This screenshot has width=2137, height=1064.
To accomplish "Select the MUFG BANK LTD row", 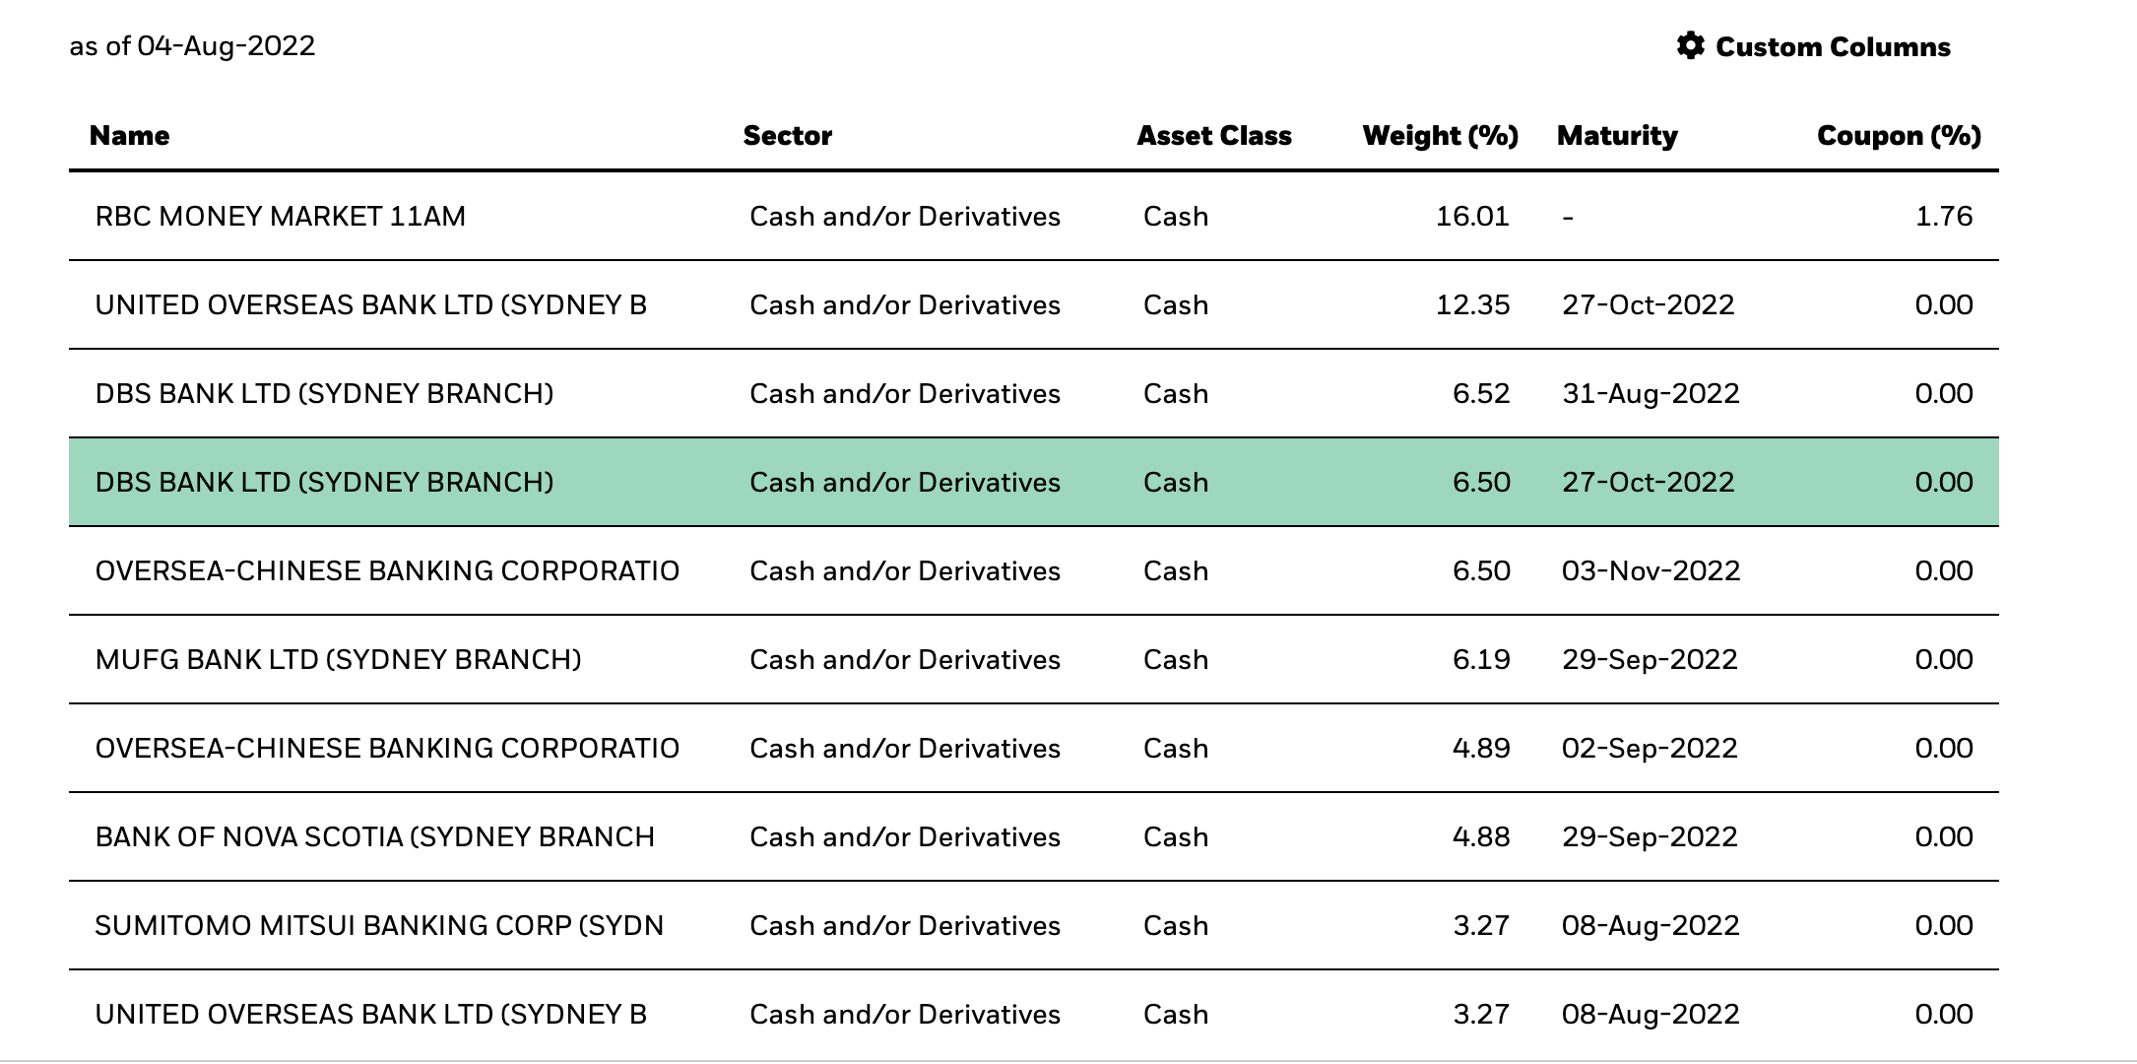I will [x=1034, y=660].
